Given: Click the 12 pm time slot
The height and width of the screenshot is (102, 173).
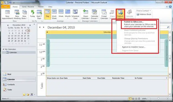Looking at the screenshot, I should coord(107,53).
